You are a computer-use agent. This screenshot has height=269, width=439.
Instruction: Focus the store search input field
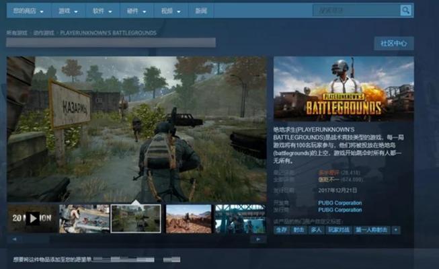(x=356, y=11)
